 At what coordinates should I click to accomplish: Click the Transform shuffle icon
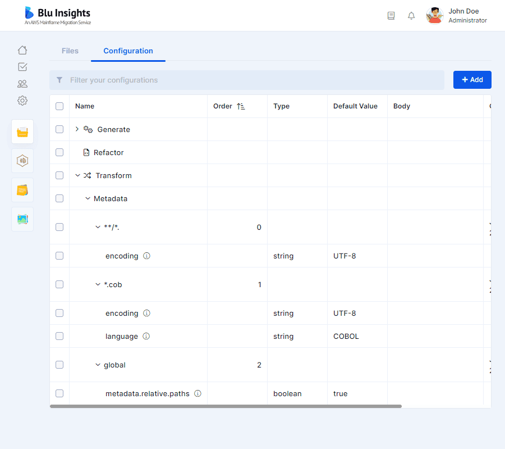tap(88, 175)
